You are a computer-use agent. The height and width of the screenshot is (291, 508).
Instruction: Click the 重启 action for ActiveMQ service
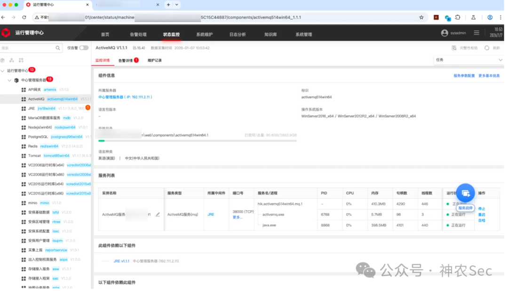[482, 214]
